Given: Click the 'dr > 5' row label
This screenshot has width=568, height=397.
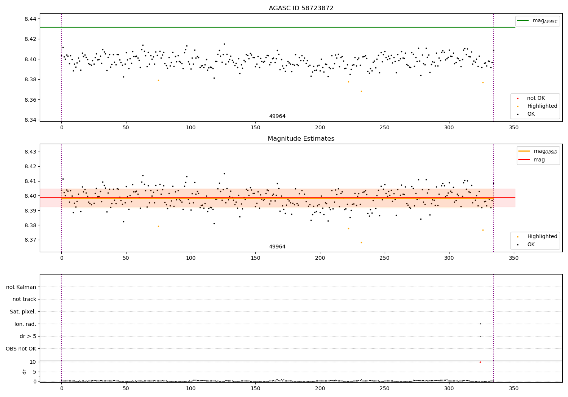Looking at the screenshot, I should [x=28, y=336].
